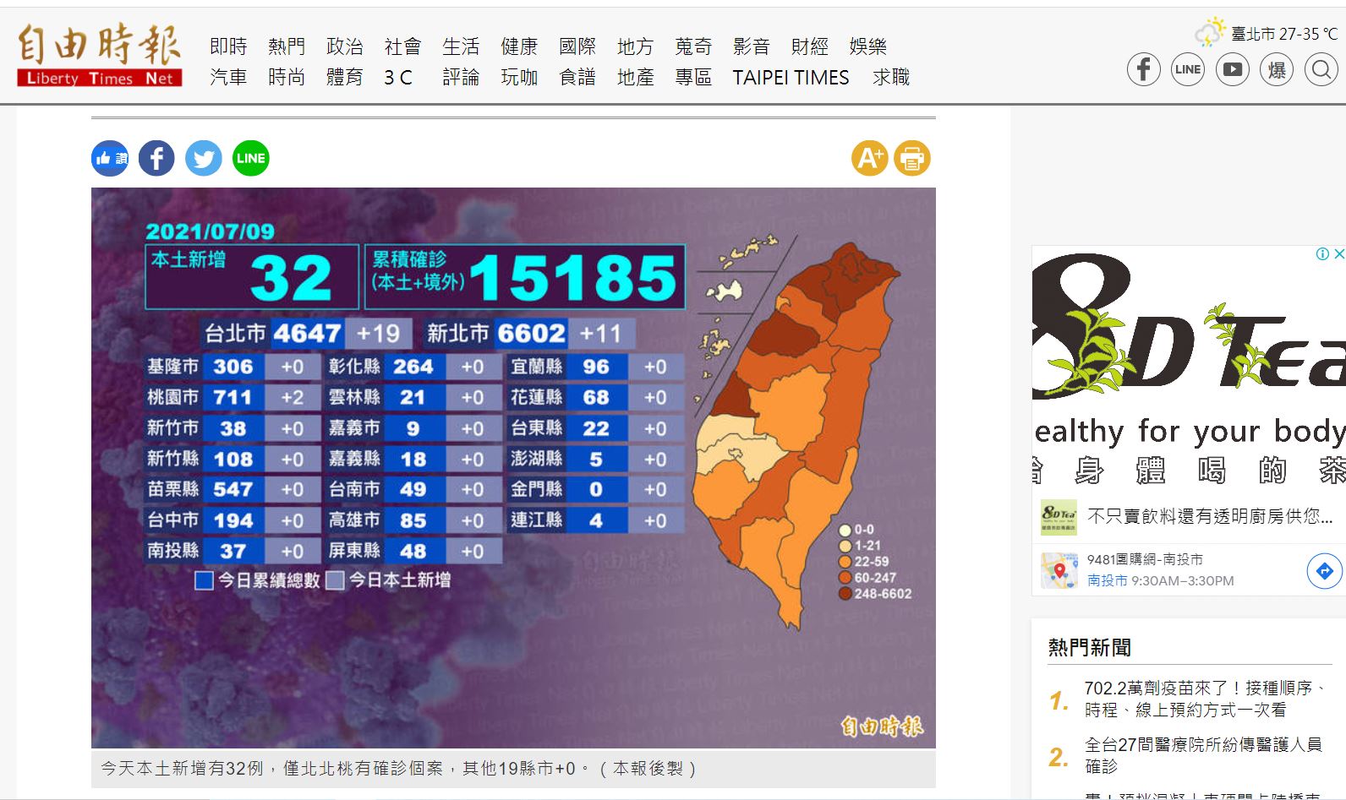This screenshot has width=1346, height=800.
Task: Click the orange print icon
Action: pos(912,158)
